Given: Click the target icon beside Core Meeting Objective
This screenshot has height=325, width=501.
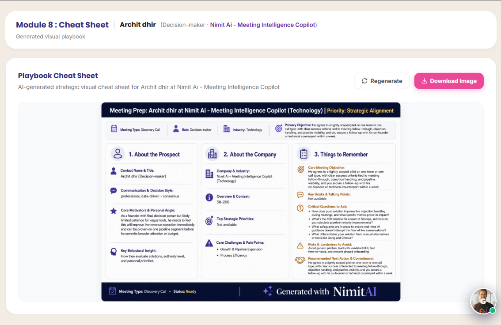Looking at the screenshot, I should click(301, 170).
